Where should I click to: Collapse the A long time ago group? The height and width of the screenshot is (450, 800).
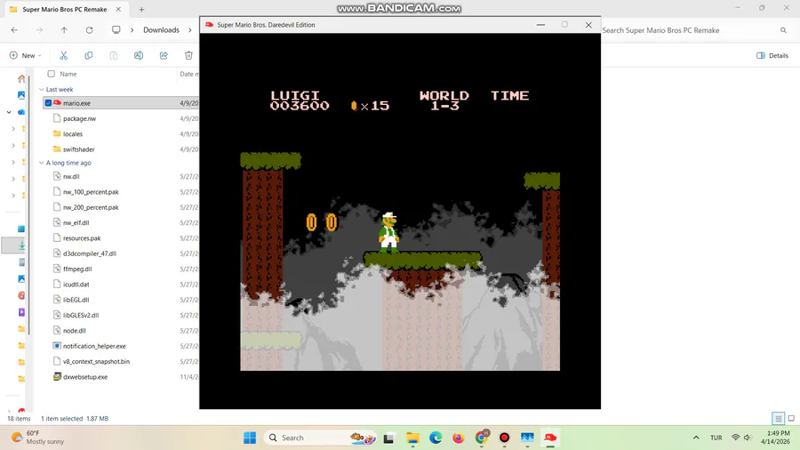(41, 163)
